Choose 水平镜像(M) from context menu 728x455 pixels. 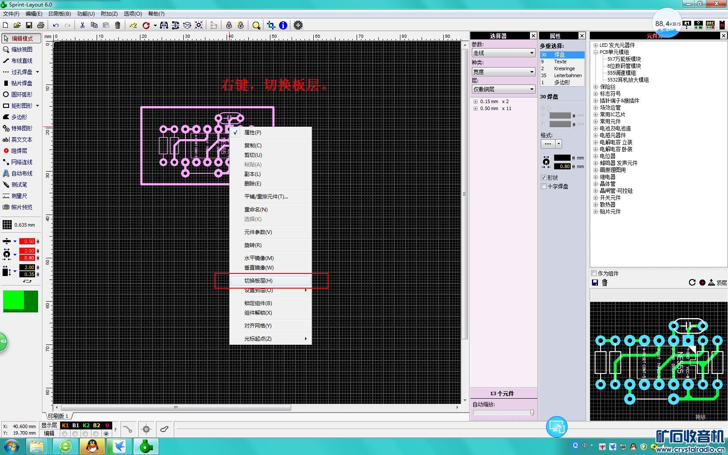click(x=270, y=258)
